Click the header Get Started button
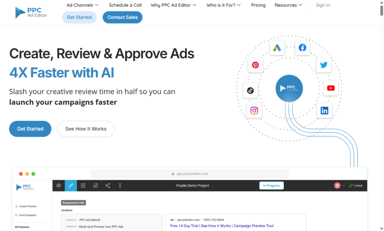Image resolution: width=384 pixels, height=231 pixels. tap(79, 17)
